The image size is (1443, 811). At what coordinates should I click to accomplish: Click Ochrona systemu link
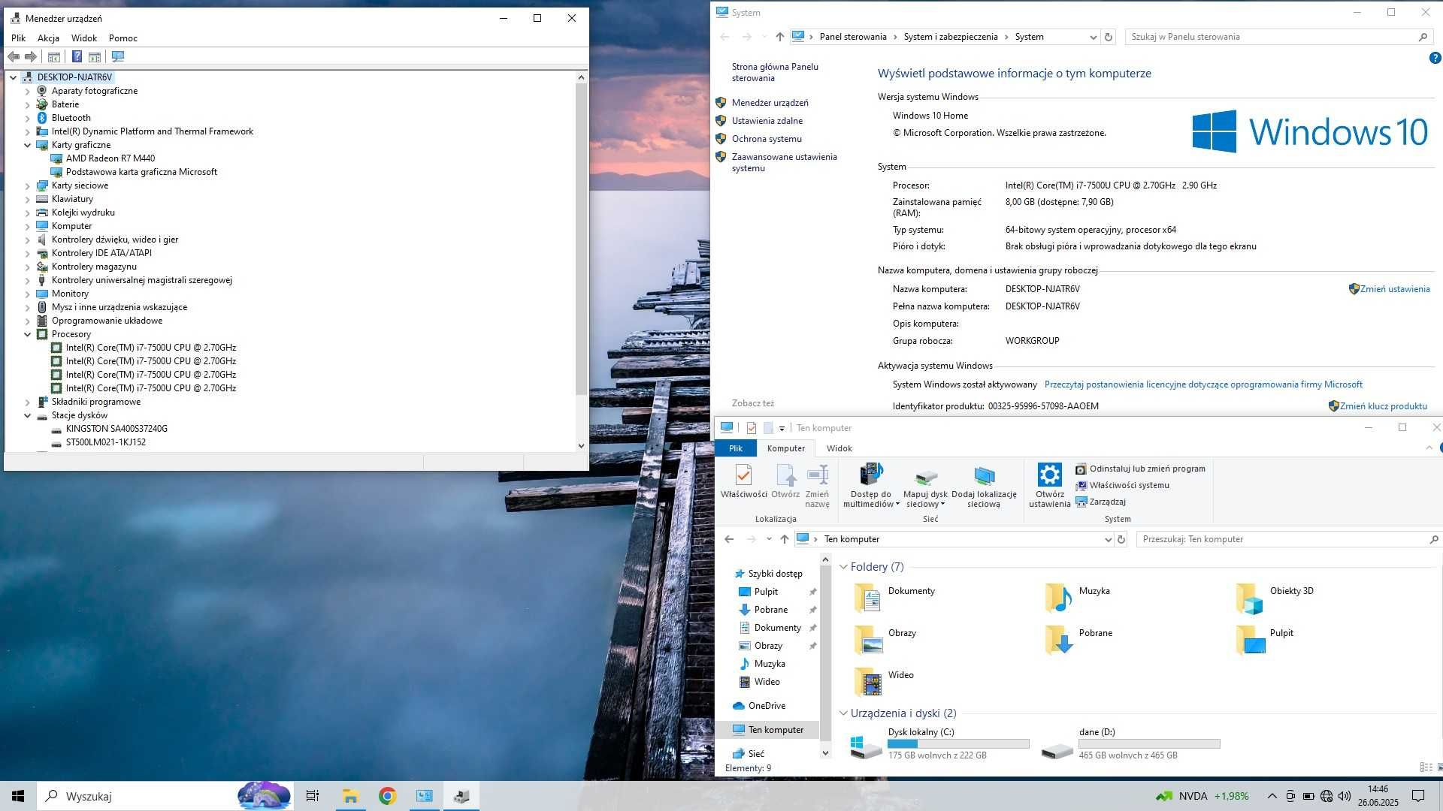[767, 139]
